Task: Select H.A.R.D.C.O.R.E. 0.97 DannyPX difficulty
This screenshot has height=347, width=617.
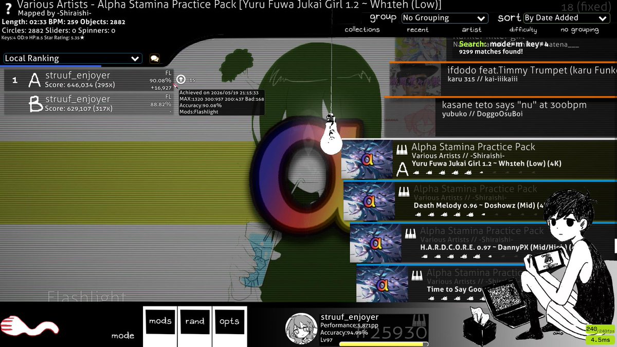Action: click(x=483, y=244)
